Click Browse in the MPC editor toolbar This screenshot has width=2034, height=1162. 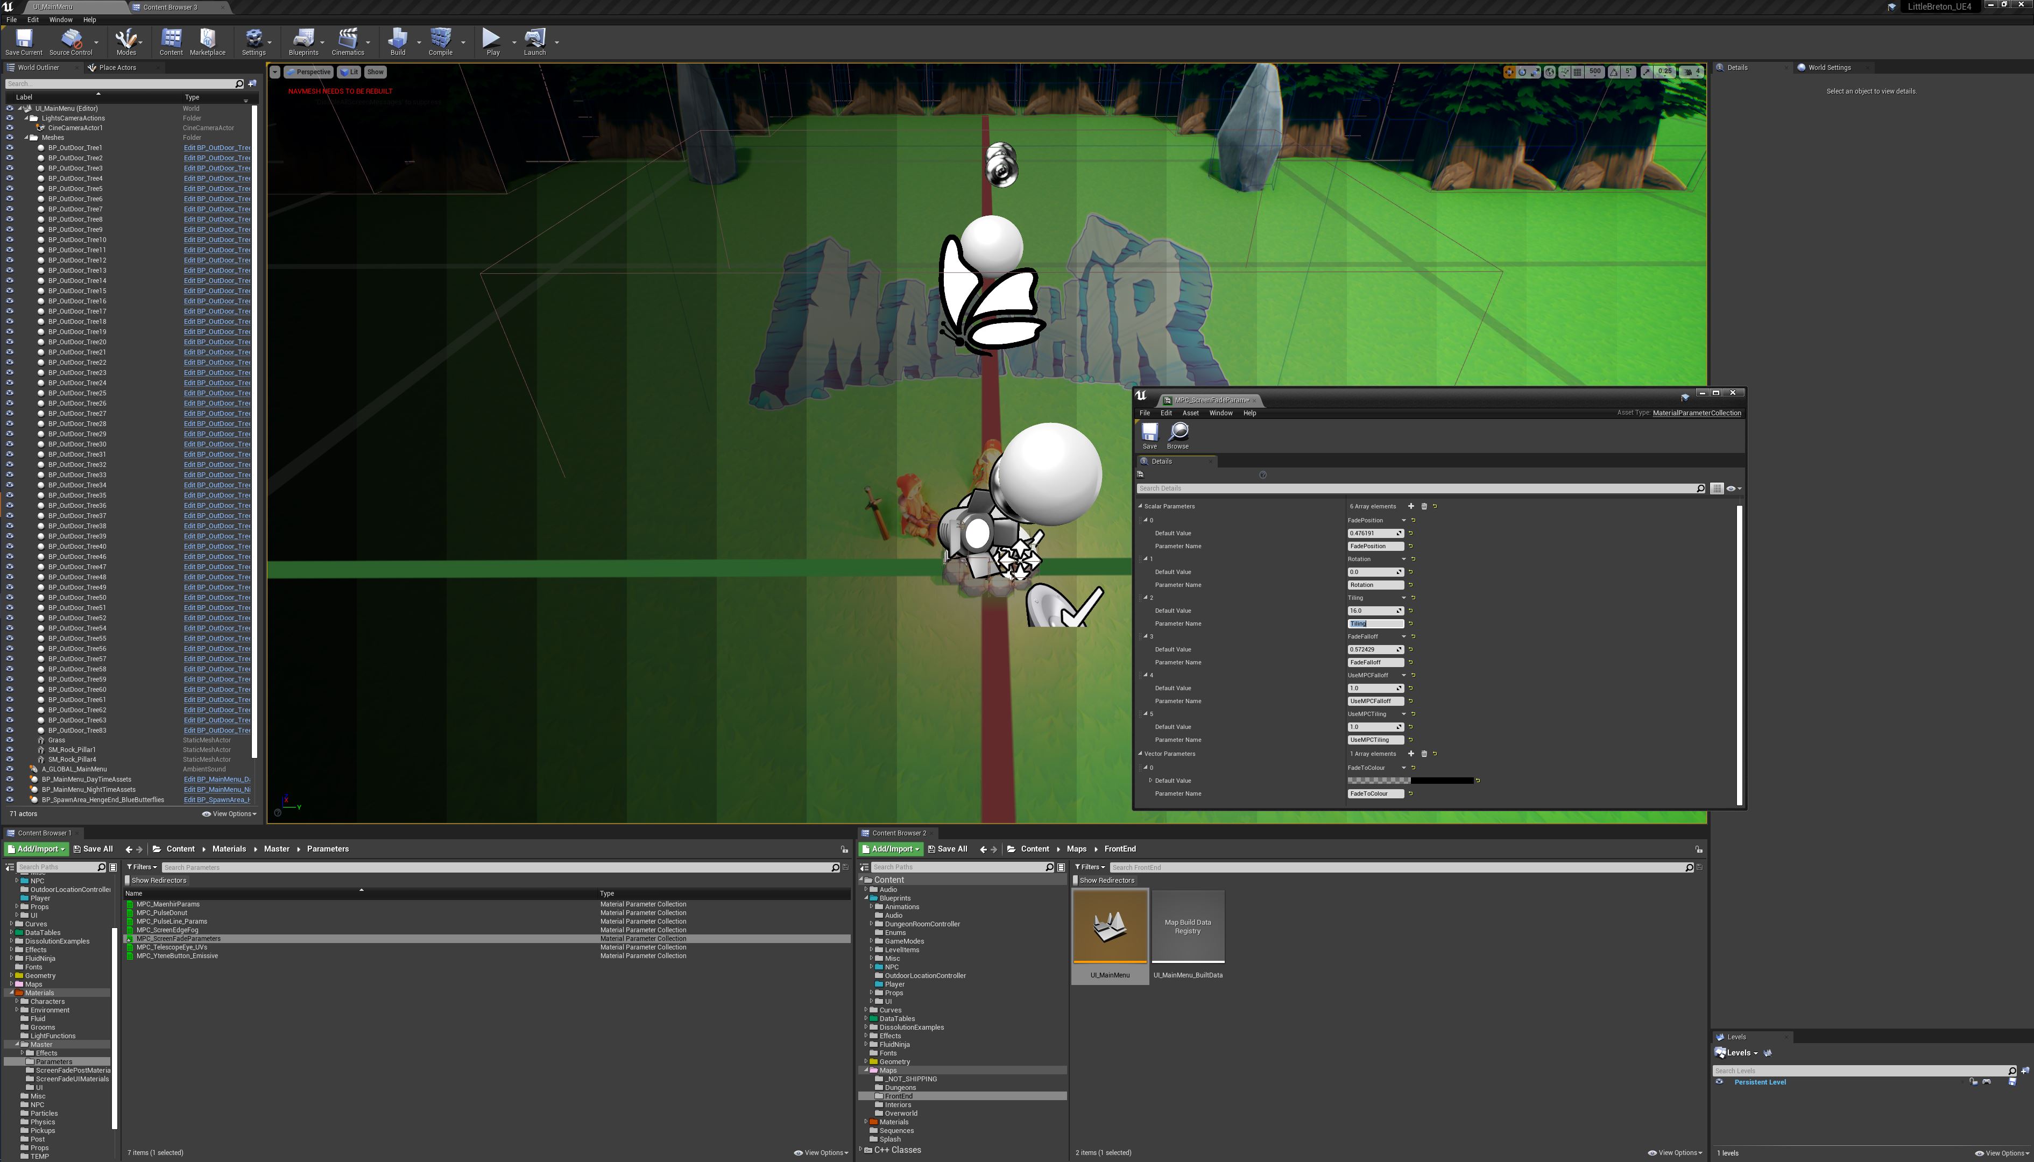pyautogui.click(x=1178, y=436)
